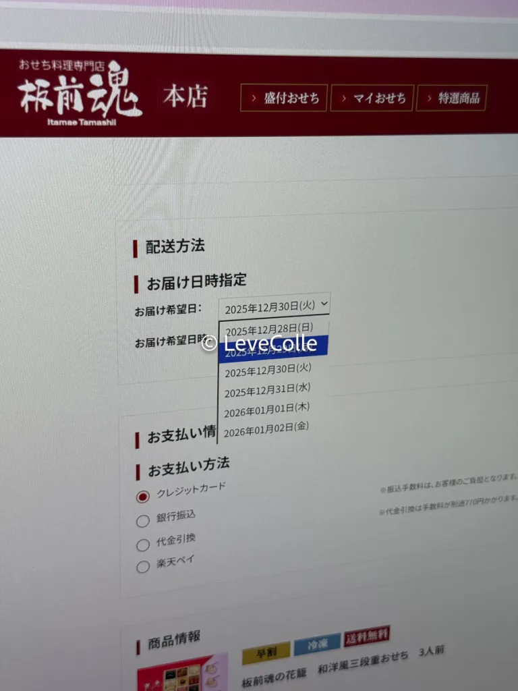Choose the highlighted blue date option
518x691 pixels.
pos(272,349)
